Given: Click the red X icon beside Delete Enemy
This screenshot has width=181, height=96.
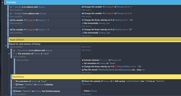Looking at the screenshot, I should click(83, 91).
